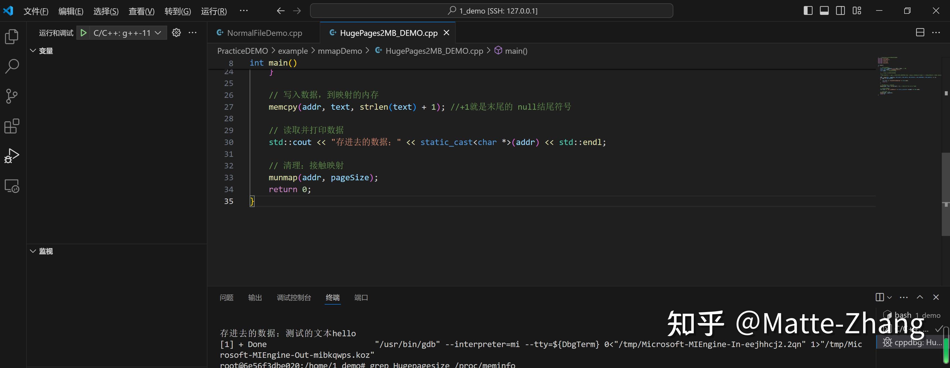Open the Extensions view

[x=11, y=126]
